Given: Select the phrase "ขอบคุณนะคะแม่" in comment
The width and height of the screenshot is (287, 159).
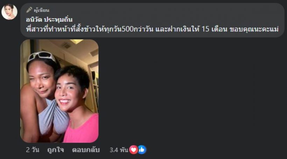Looking at the screenshot, I should click(254, 29).
